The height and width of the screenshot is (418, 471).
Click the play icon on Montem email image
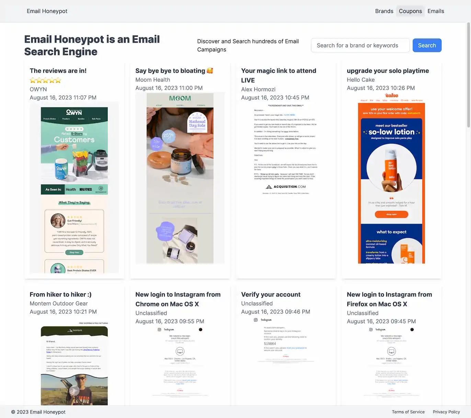point(74,390)
